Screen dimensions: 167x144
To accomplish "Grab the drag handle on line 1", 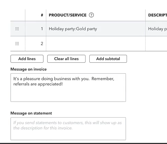I will point(17,29).
